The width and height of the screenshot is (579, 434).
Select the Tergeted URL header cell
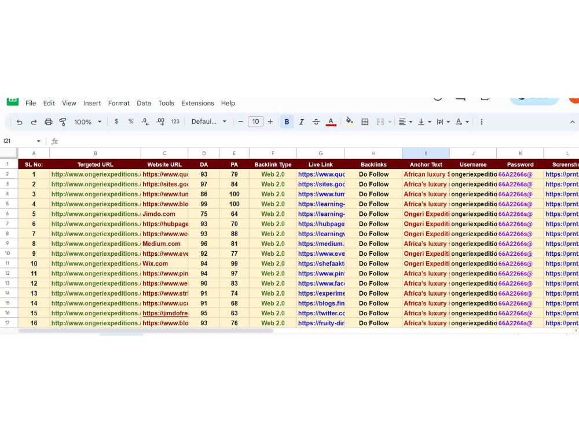[x=96, y=164]
